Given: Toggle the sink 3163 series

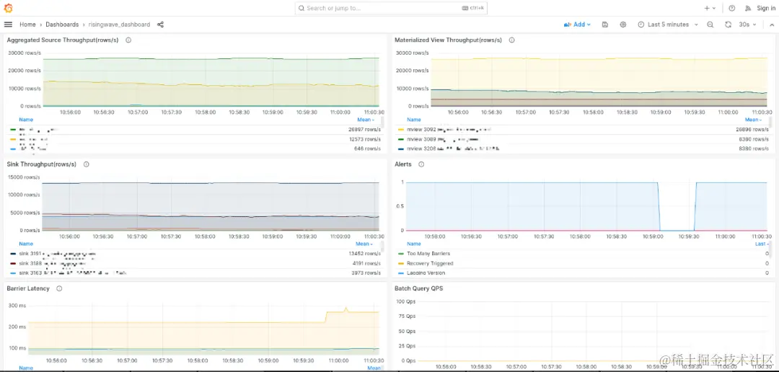Looking at the screenshot, I should 73,273.
